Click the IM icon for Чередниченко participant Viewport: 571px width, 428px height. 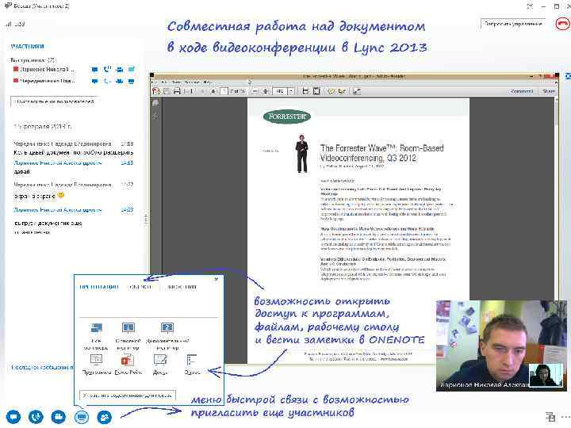(94, 81)
